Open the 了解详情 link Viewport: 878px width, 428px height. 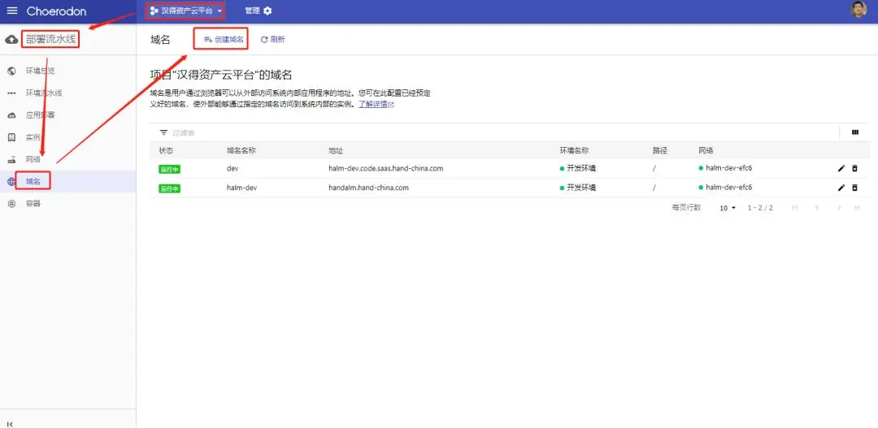pos(376,104)
